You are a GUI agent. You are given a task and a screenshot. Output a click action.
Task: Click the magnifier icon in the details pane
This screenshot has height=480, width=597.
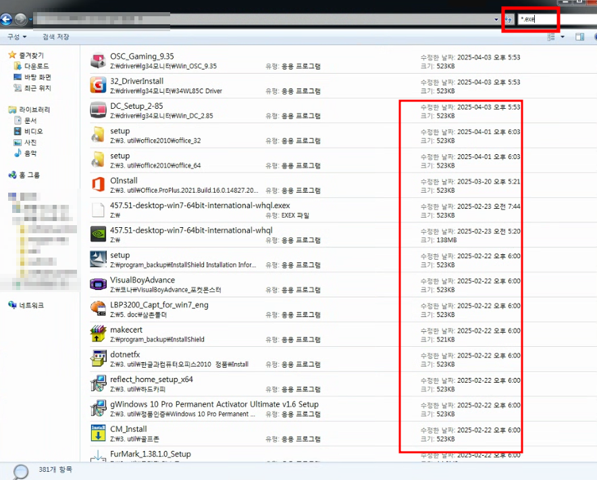20,472
